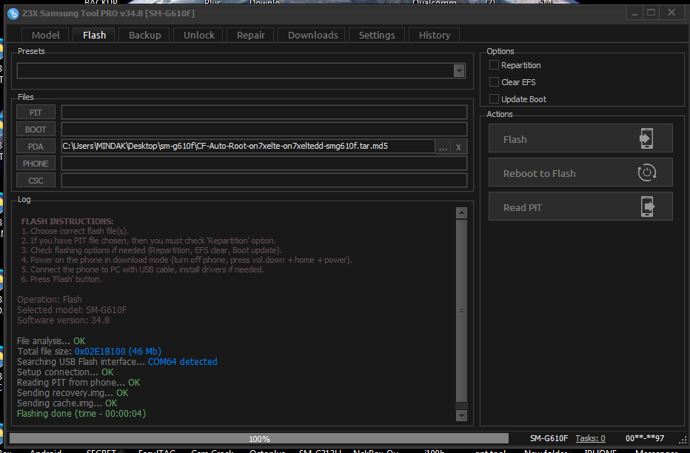The image size is (690, 453).
Task: Click the BOOT file path field
Action: pyautogui.click(x=264, y=130)
